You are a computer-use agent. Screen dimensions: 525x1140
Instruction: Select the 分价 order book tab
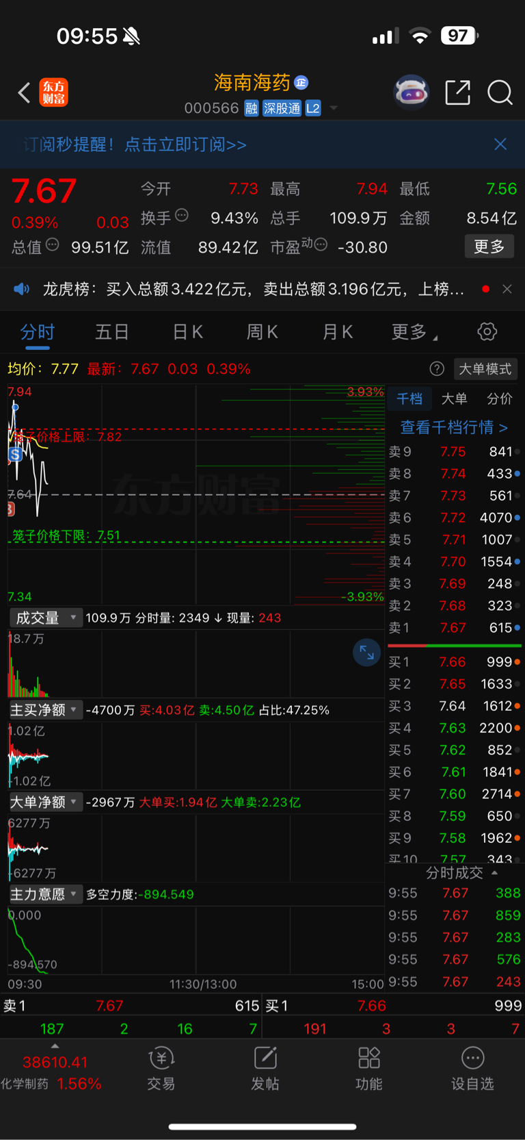pos(499,398)
